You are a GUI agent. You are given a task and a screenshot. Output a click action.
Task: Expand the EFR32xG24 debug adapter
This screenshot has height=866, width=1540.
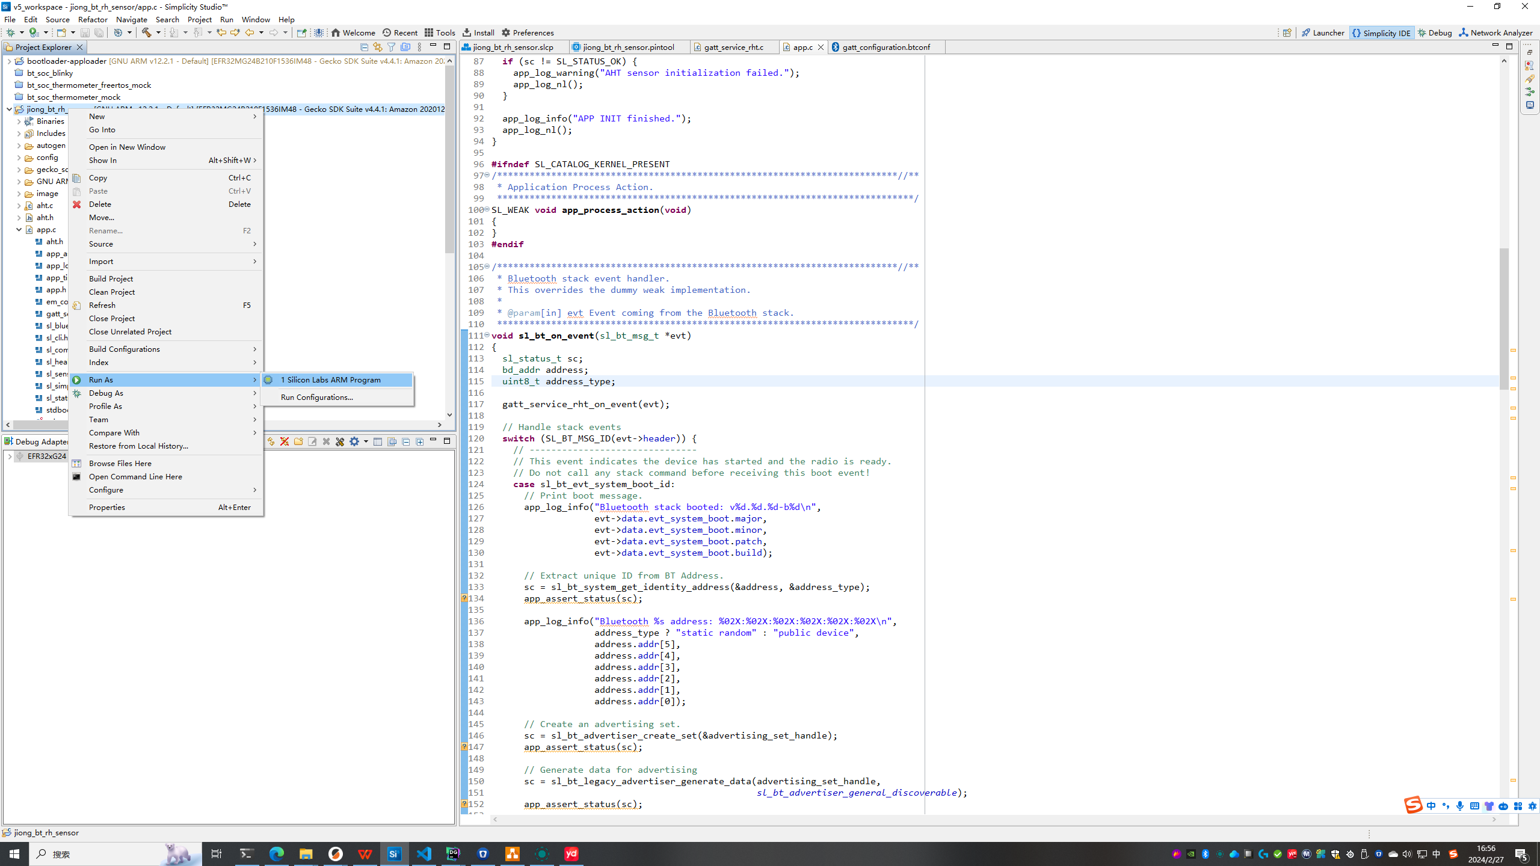pos(9,456)
